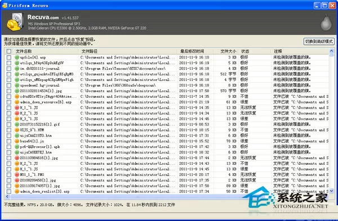Click orange status icon of M_1_~1.JS dated 14:45
This screenshot has width=338, height=221.
17,169
